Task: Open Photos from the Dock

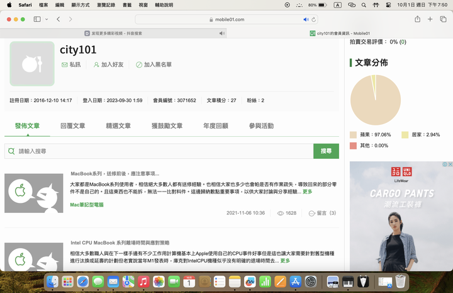Action: click(159, 282)
